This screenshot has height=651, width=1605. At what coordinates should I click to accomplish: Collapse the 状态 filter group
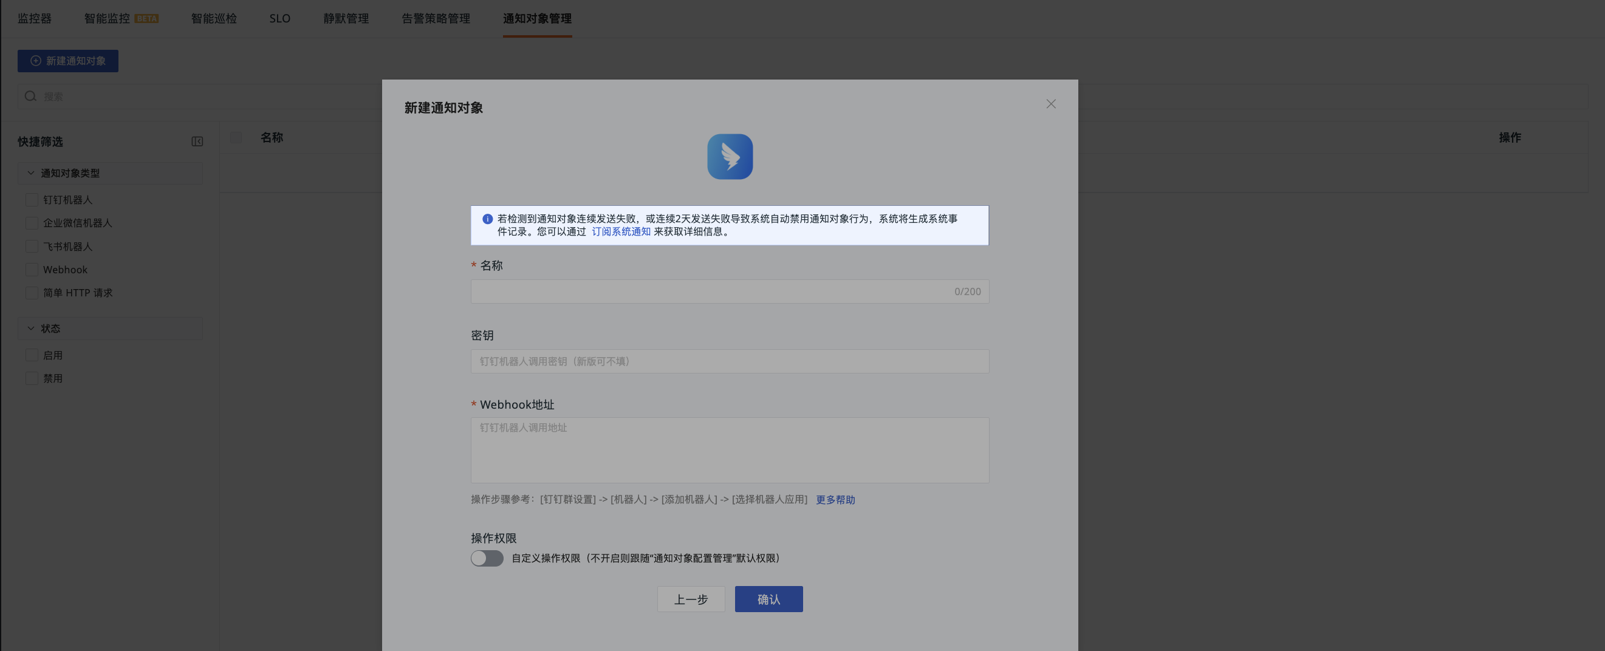pos(30,328)
